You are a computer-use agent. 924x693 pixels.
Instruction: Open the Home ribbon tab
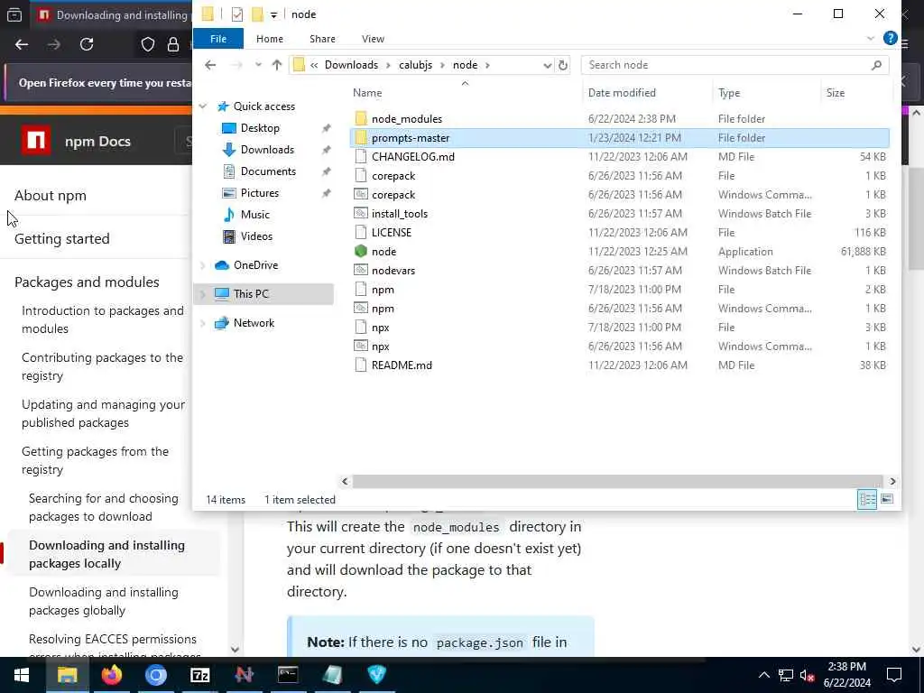pos(269,38)
